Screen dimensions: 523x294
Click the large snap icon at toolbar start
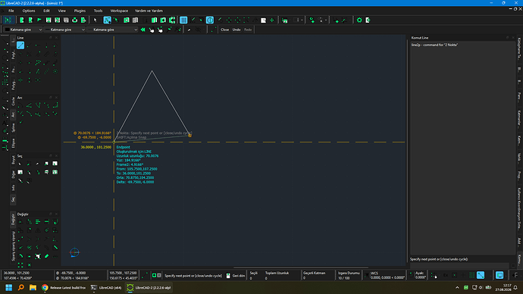pyautogui.click(x=8, y=20)
